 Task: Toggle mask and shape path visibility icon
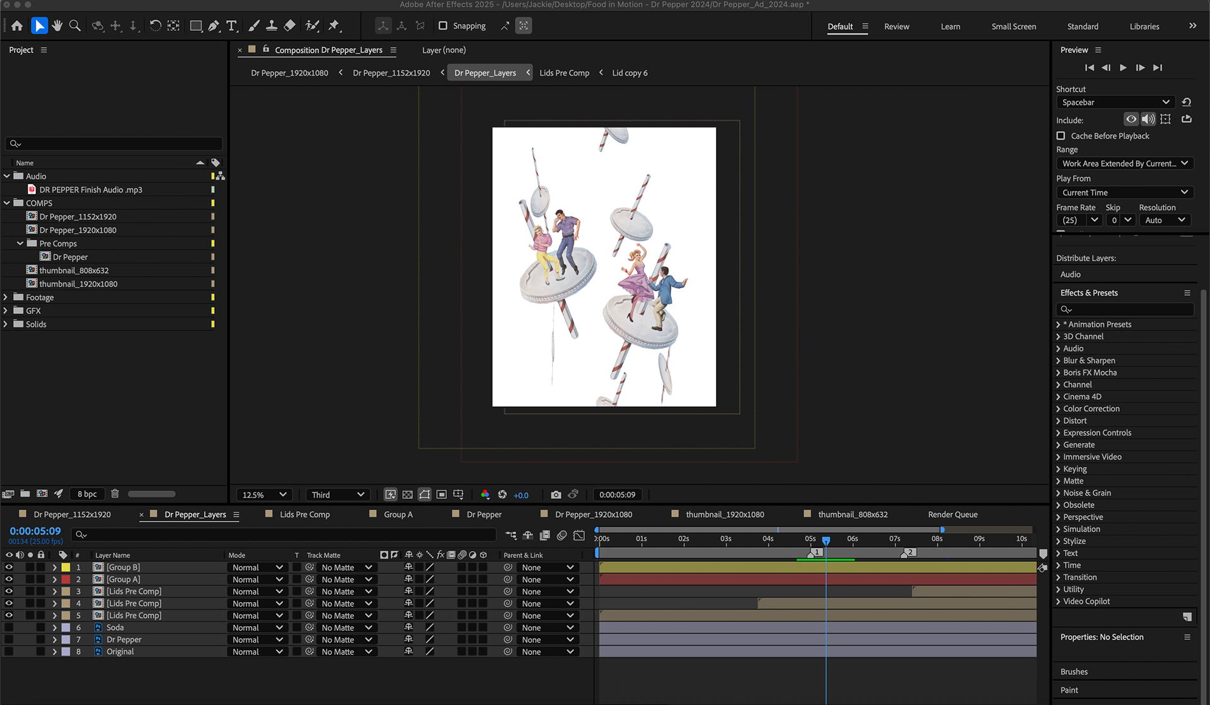tap(425, 495)
